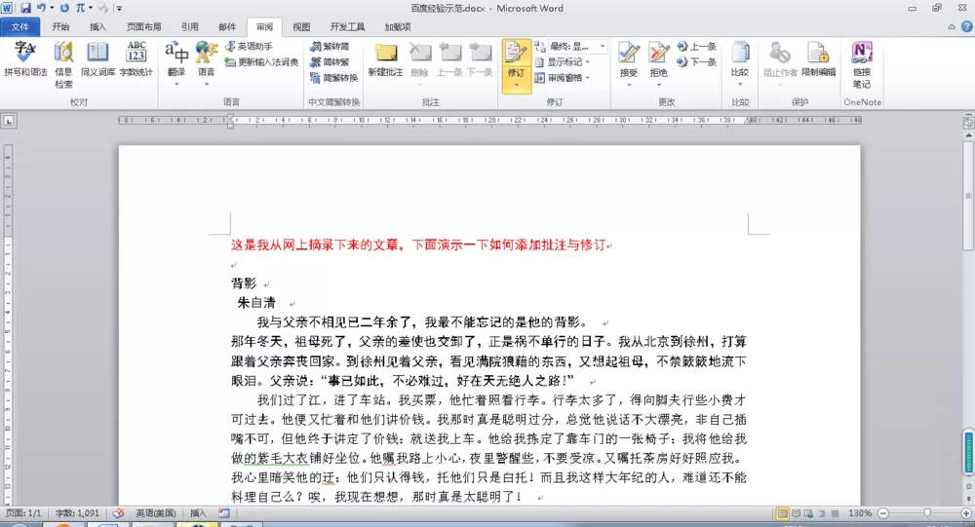975x527 pixels.
Task: Undo last action in quick access toolbar
Action: coord(41,8)
